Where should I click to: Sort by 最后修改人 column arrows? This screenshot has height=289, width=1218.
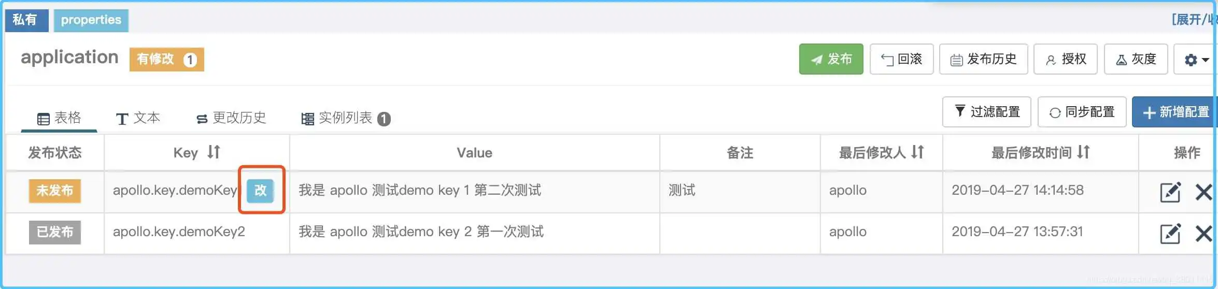(x=917, y=152)
